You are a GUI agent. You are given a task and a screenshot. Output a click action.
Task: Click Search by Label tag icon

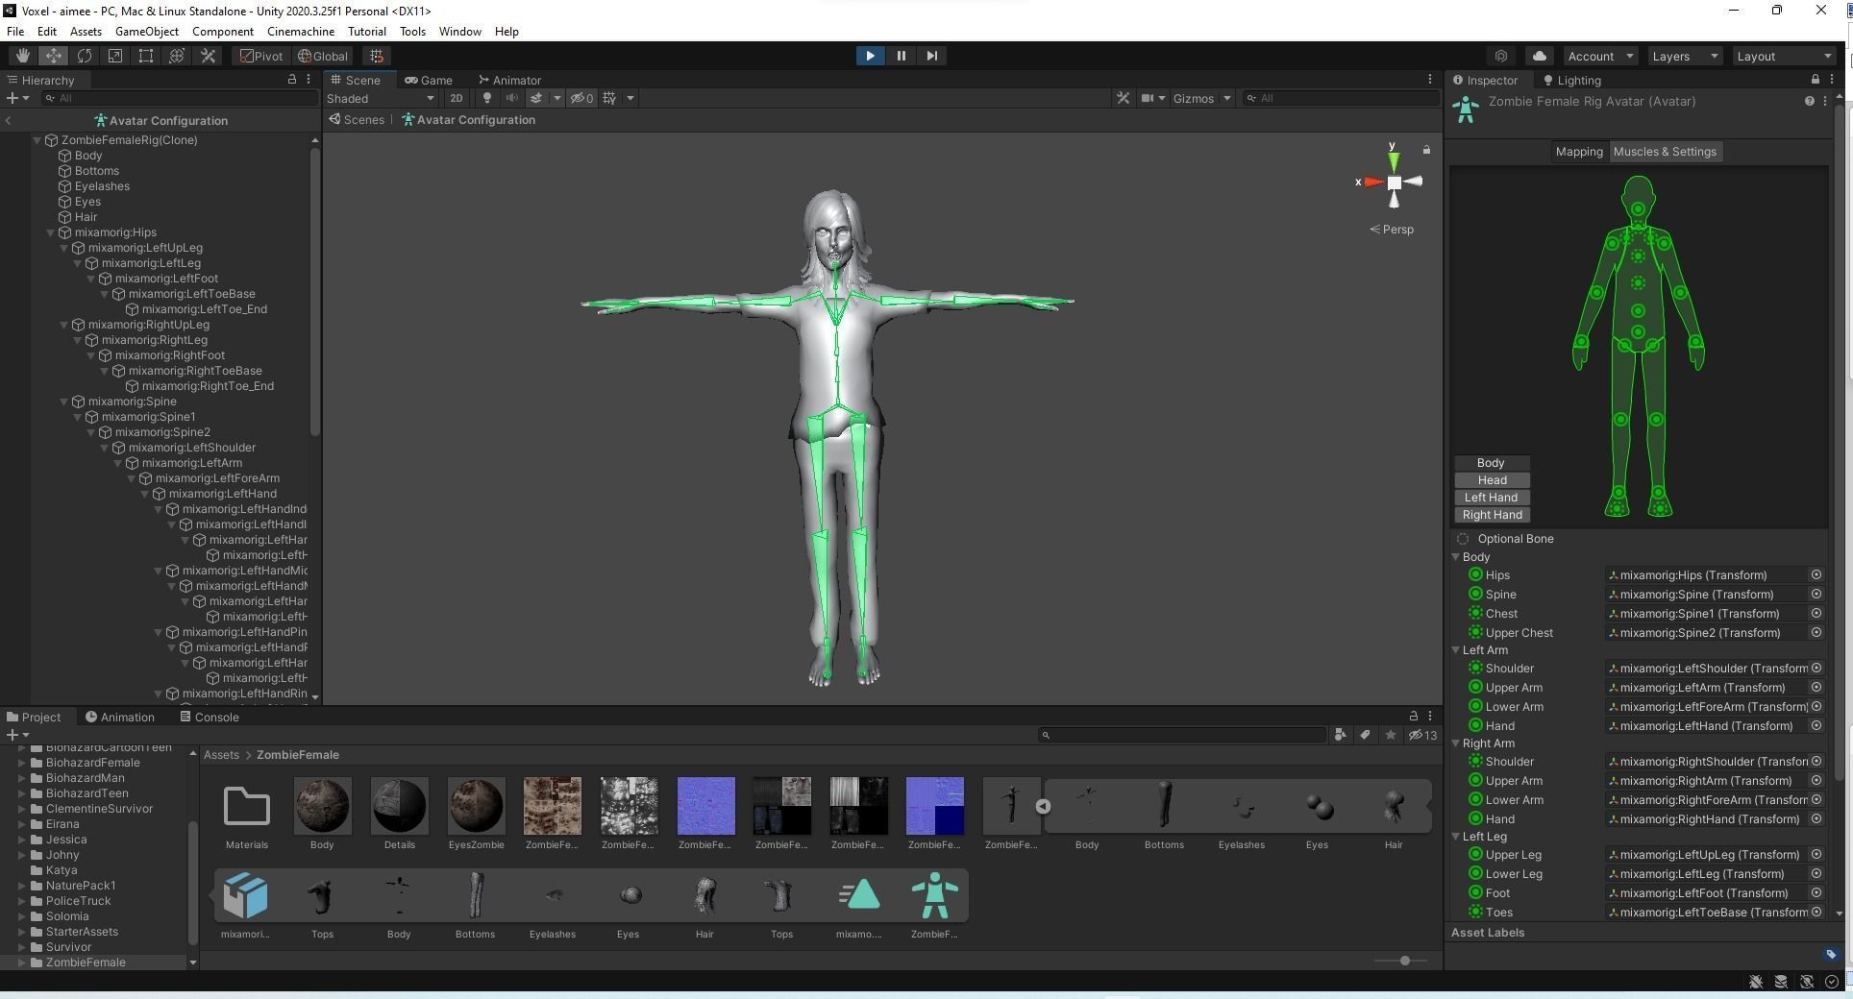1365,735
